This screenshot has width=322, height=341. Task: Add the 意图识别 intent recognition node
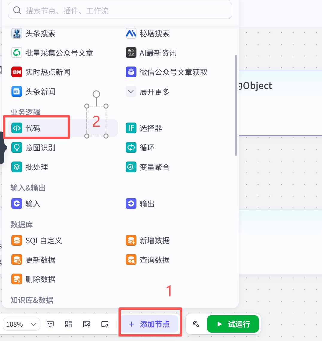(x=40, y=148)
